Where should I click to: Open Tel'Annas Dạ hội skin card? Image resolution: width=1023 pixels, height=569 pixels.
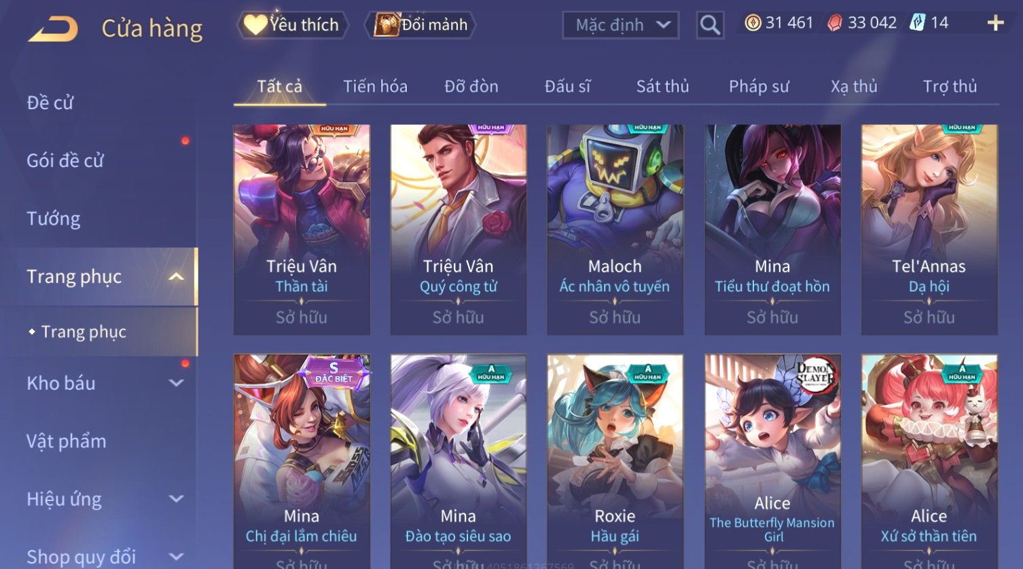tap(929, 230)
